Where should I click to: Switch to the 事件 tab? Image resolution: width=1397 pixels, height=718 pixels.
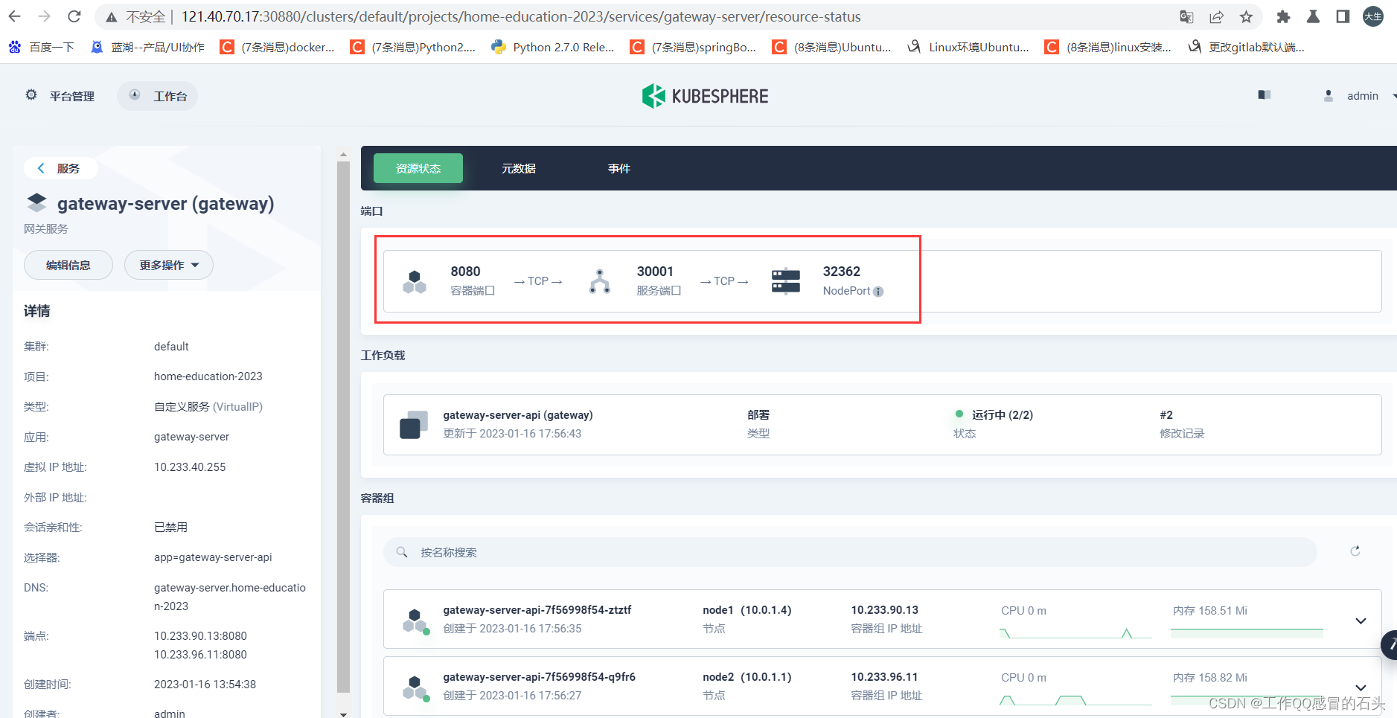tap(619, 168)
